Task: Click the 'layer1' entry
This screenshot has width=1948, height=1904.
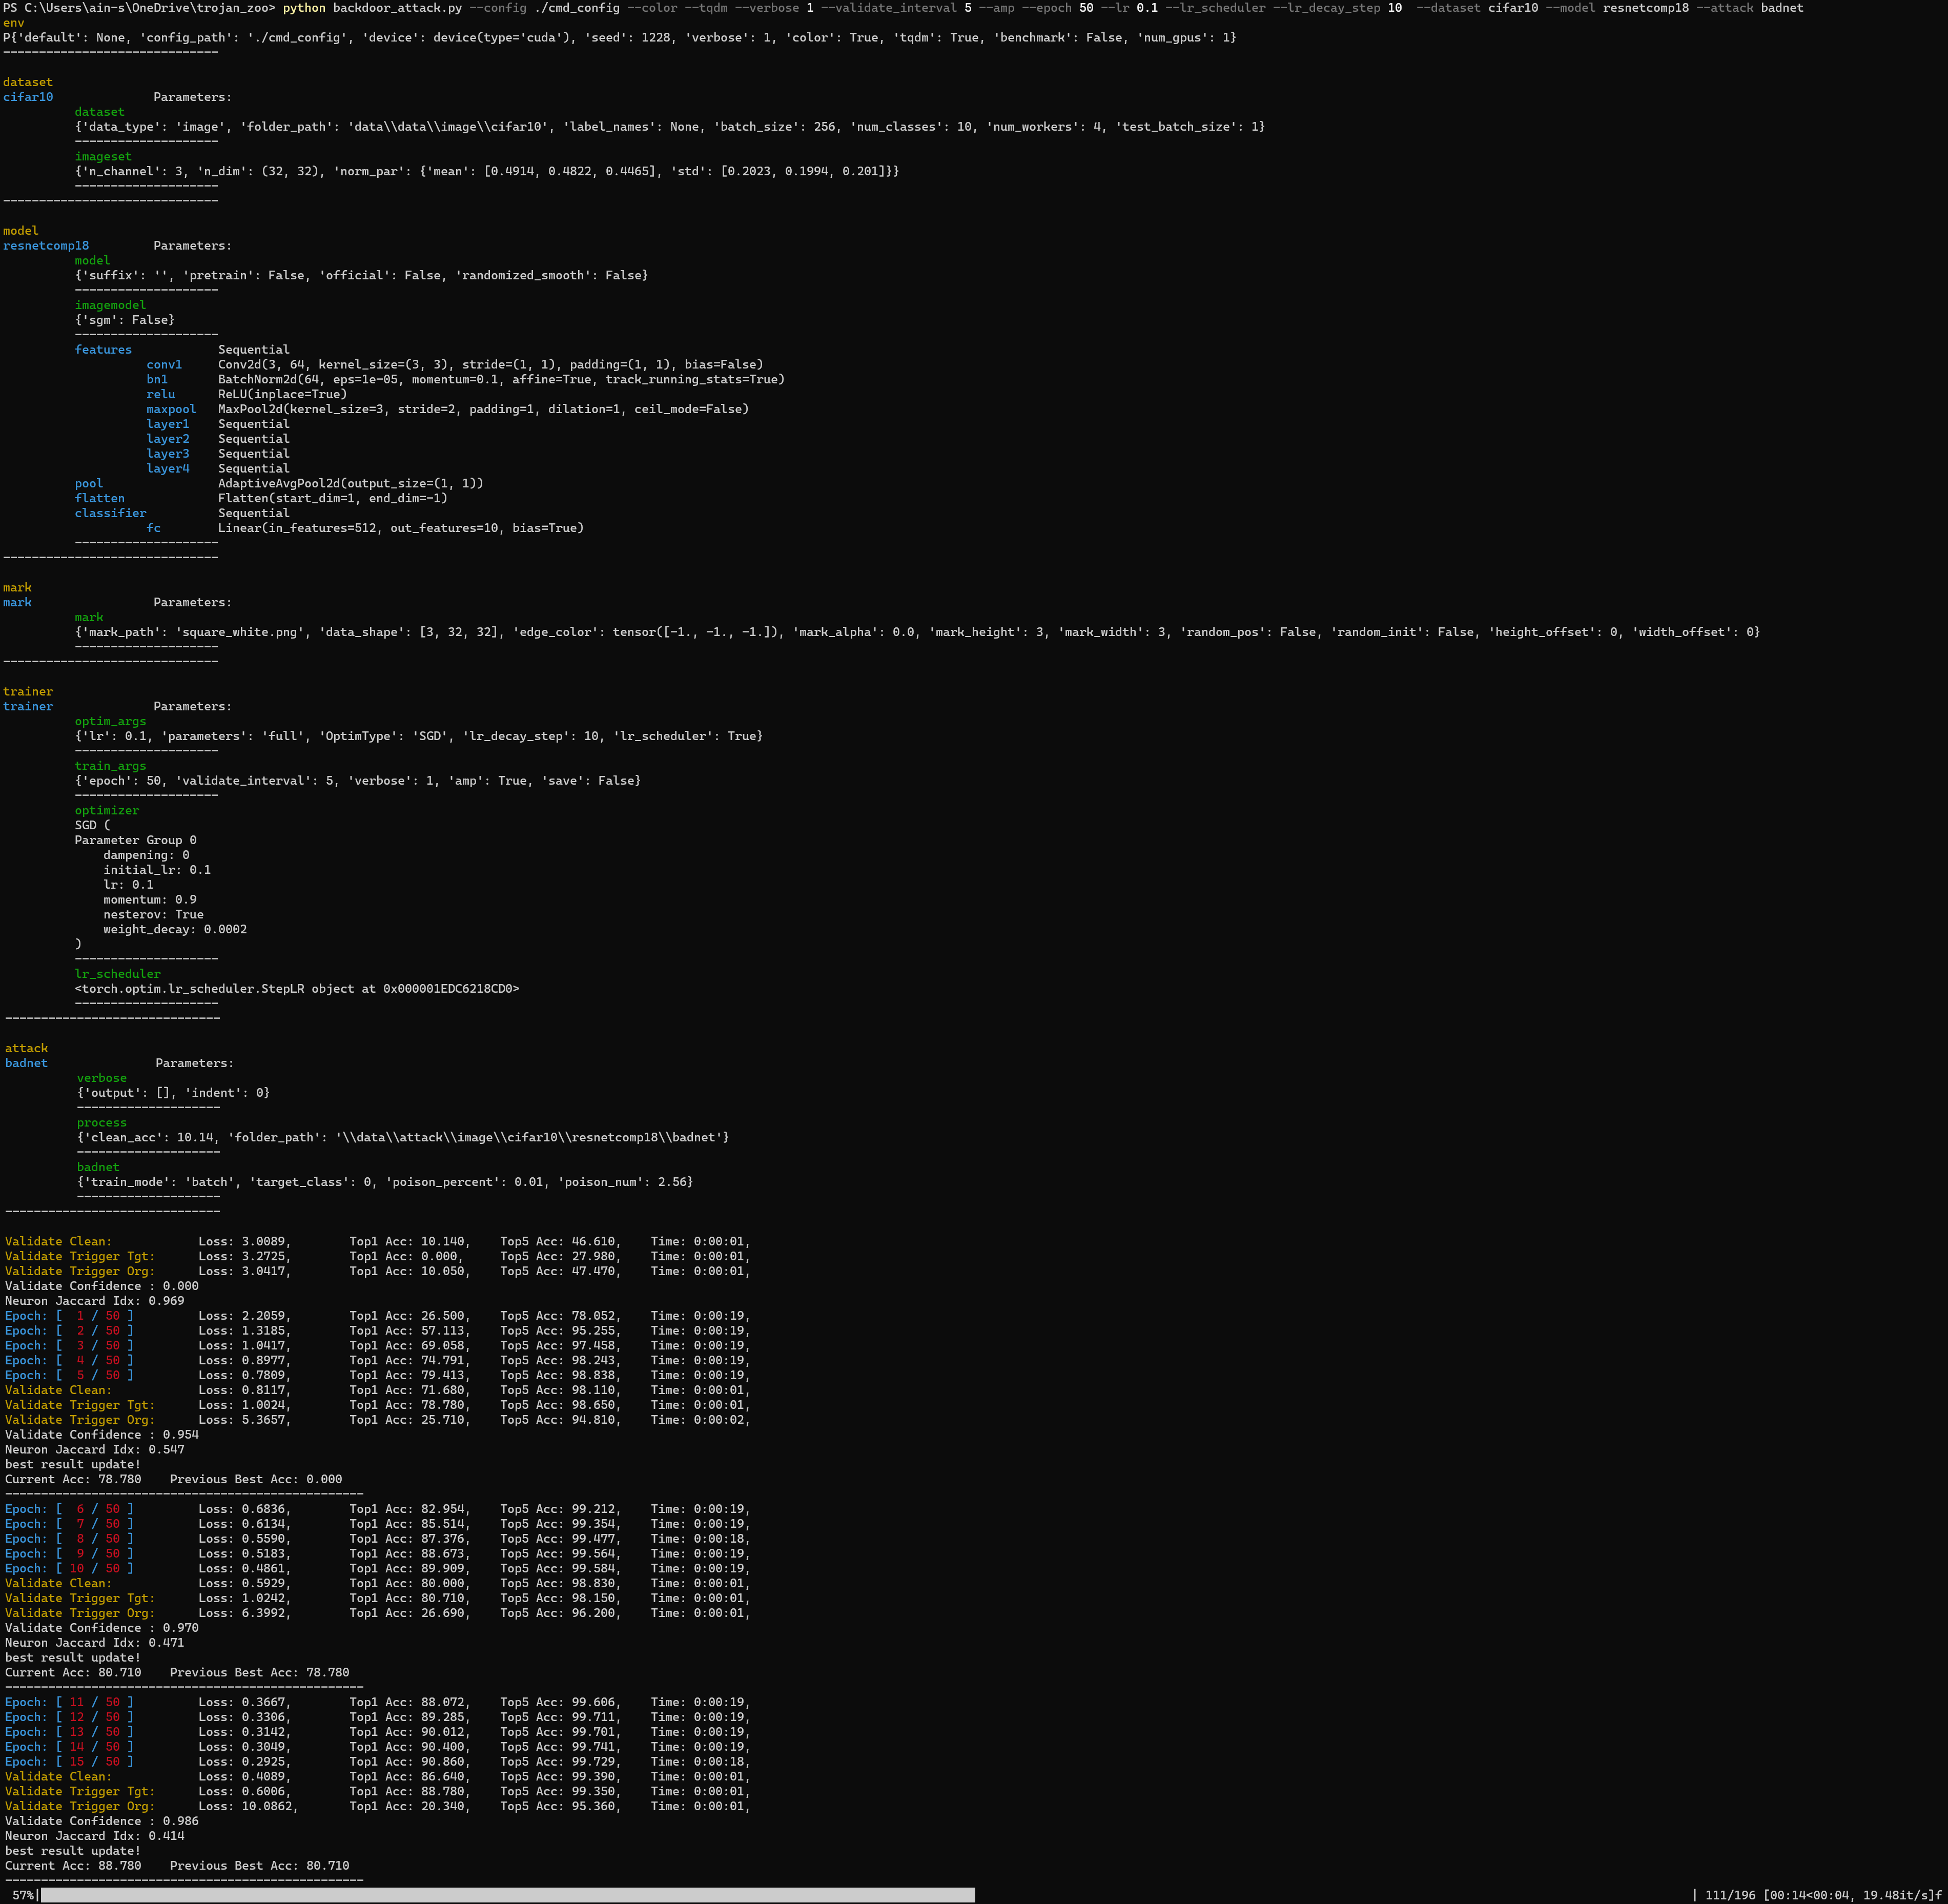Action: [168, 424]
